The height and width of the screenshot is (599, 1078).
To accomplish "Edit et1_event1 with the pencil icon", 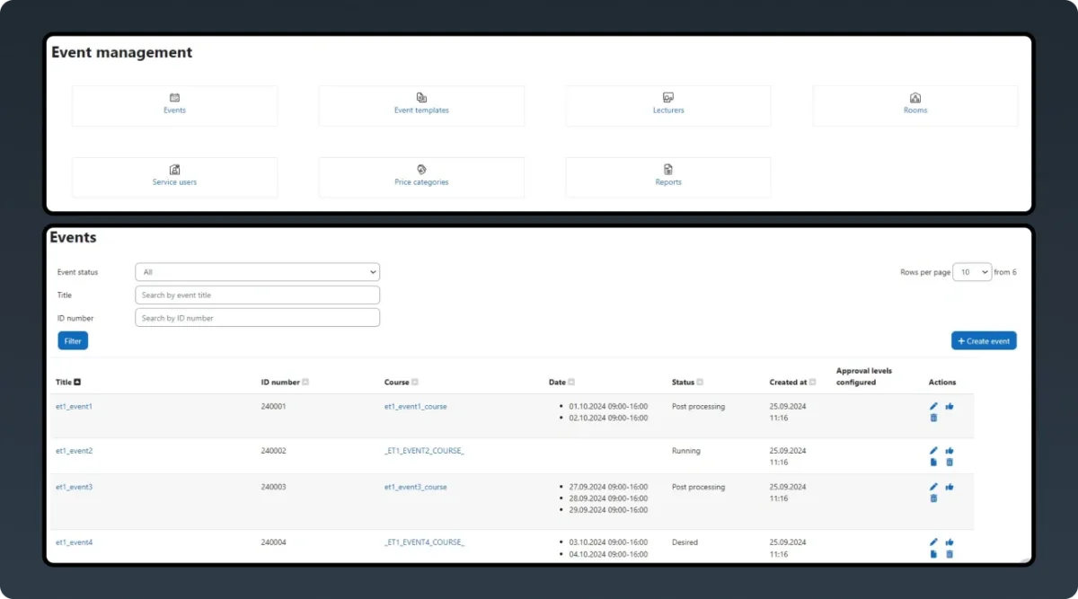I will pos(934,407).
